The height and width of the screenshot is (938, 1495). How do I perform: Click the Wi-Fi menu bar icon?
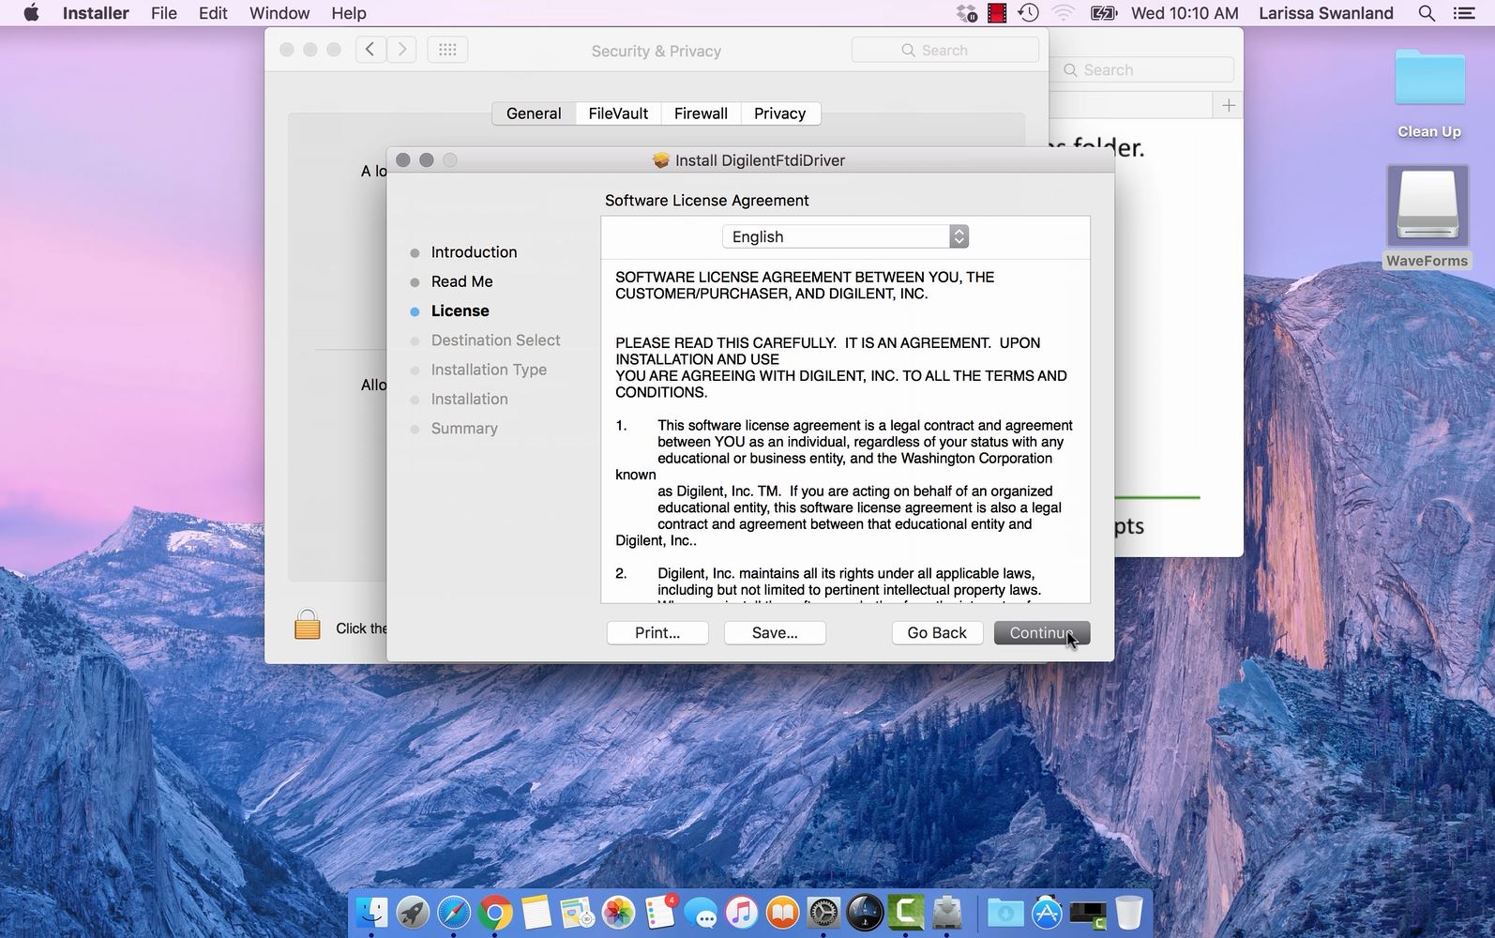tap(1063, 13)
